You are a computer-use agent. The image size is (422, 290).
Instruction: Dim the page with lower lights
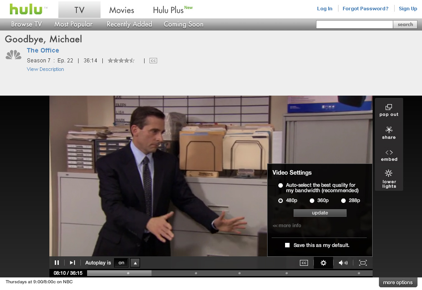click(389, 178)
